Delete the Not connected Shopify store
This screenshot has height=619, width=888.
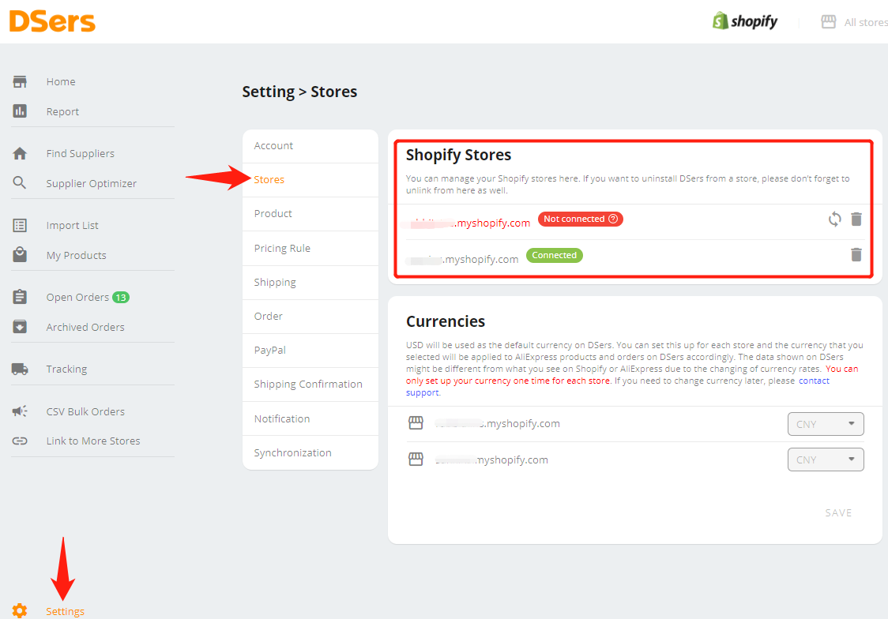point(856,219)
